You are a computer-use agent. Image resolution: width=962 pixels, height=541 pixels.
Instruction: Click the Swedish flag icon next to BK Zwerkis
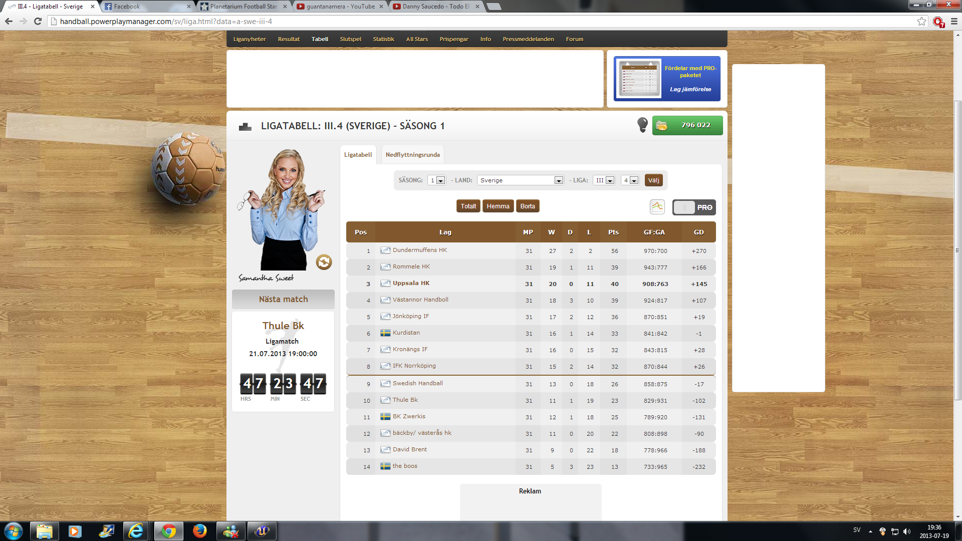(385, 416)
